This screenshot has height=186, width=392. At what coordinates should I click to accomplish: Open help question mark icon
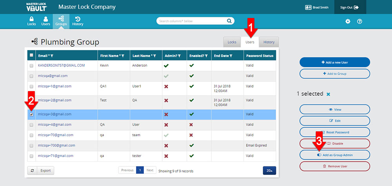tap(359, 21)
